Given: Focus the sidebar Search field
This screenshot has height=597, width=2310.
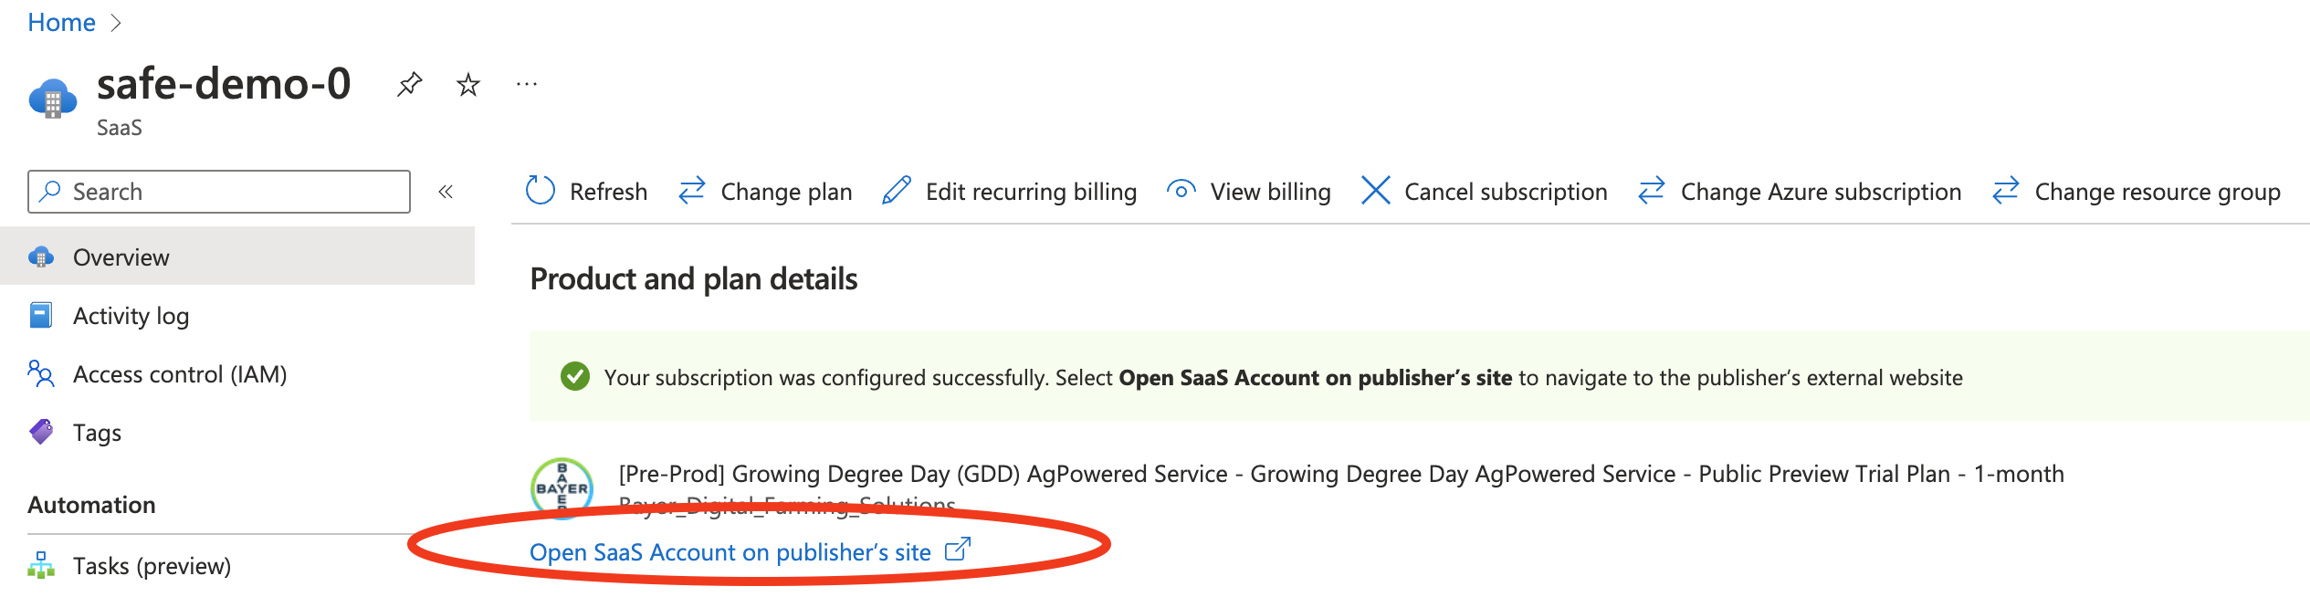Looking at the screenshot, I should pyautogui.click(x=219, y=192).
